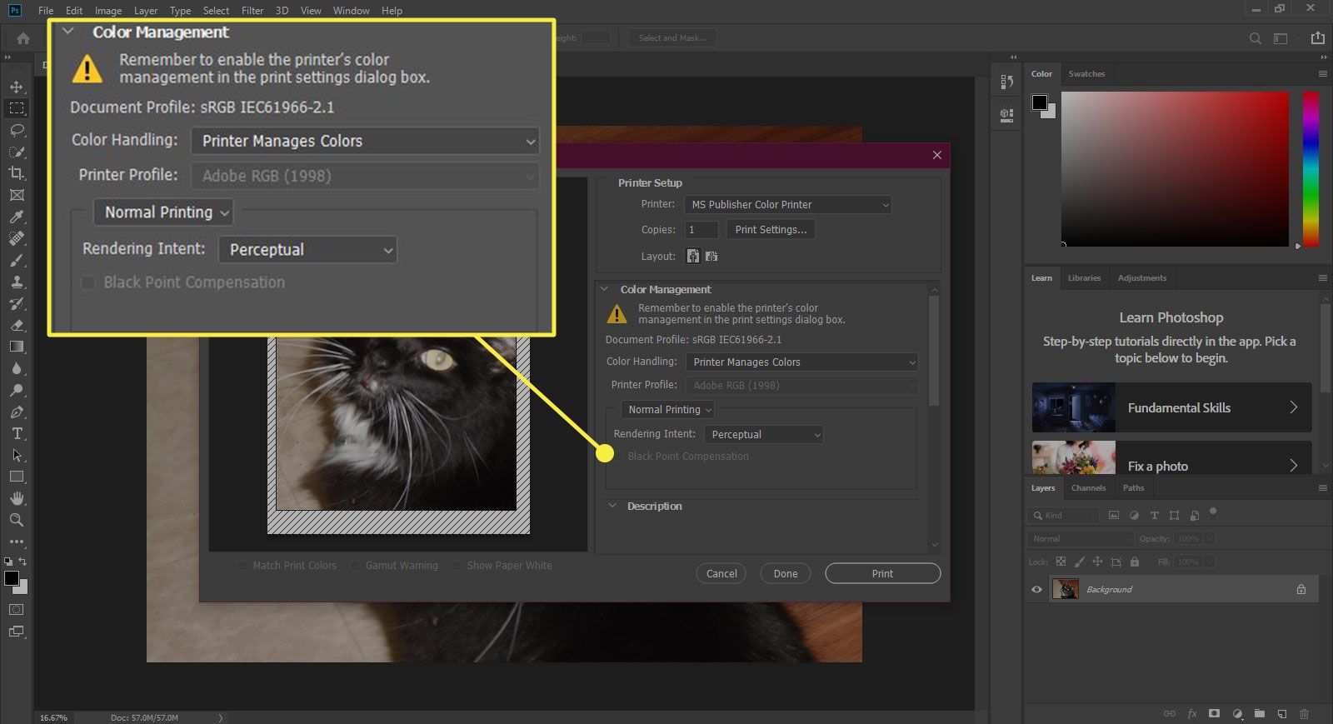Image resolution: width=1333 pixels, height=724 pixels.
Task: Open the Filter menu
Action: click(252, 11)
